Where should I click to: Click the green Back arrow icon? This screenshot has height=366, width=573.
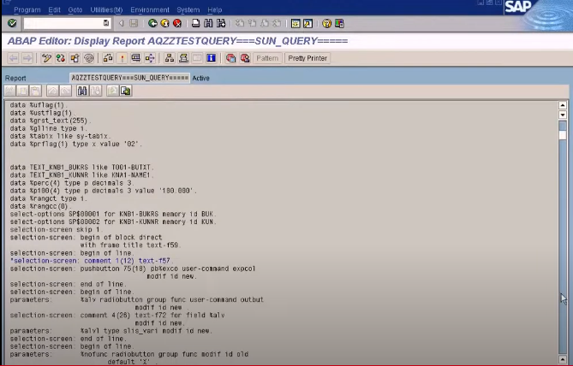coord(152,23)
